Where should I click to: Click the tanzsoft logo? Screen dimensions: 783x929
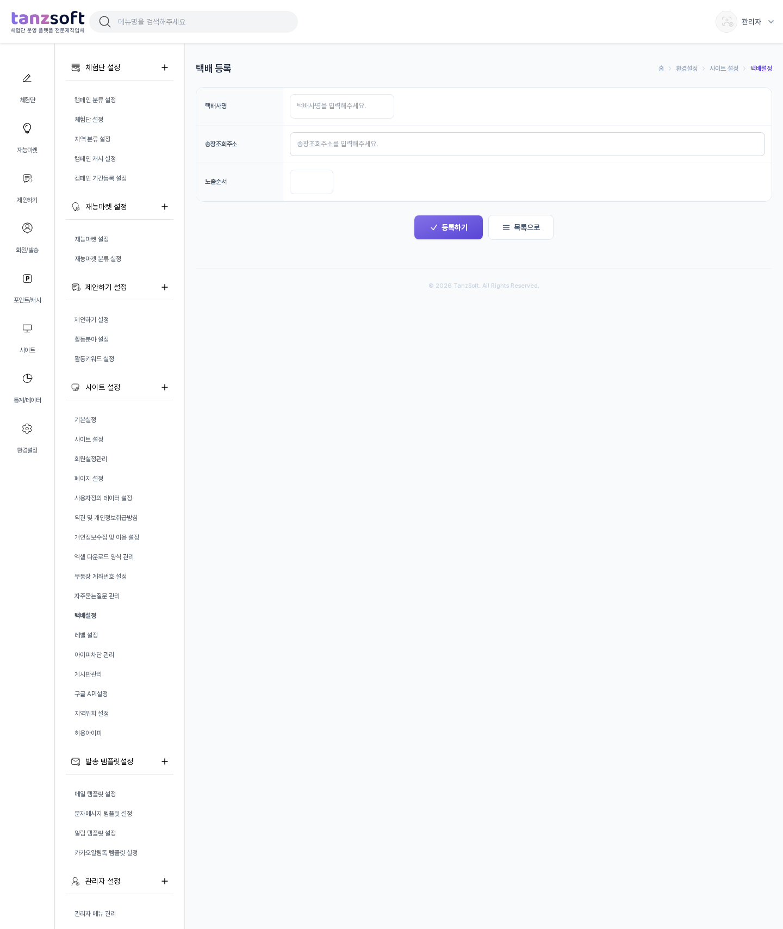click(x=48, y=22)
